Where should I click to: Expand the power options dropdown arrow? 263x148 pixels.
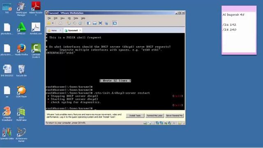[x=53, y=23]
